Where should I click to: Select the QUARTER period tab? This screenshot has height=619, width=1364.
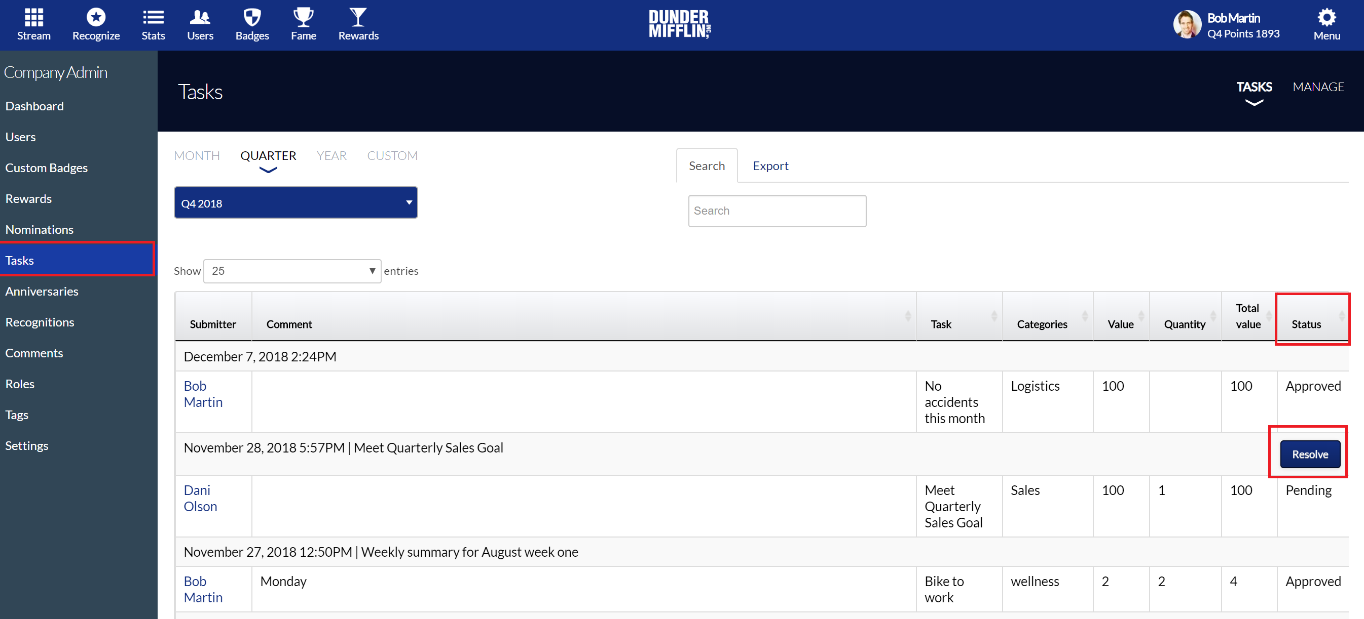tap(268, 155)
